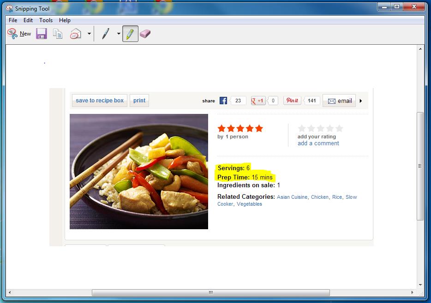Click the Servings: 6 text

pos(233,168)
